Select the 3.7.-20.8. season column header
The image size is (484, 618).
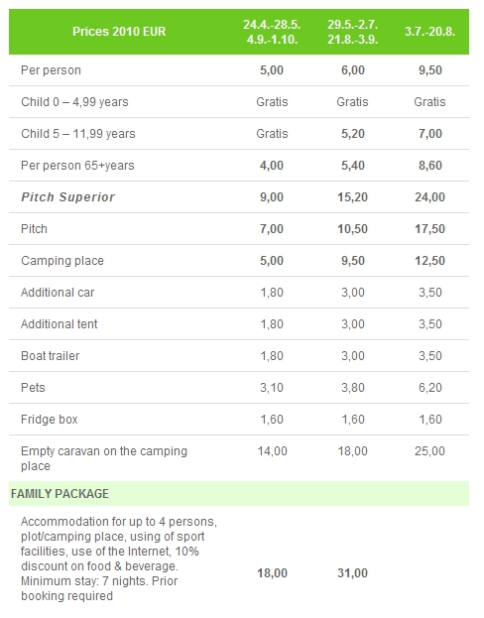tap(430, 32)
